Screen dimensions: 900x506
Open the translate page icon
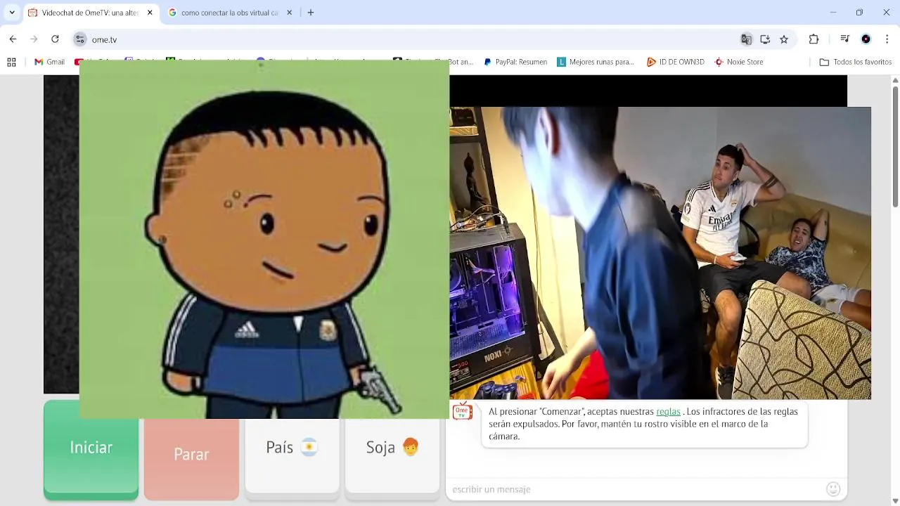tap(746, 39)
